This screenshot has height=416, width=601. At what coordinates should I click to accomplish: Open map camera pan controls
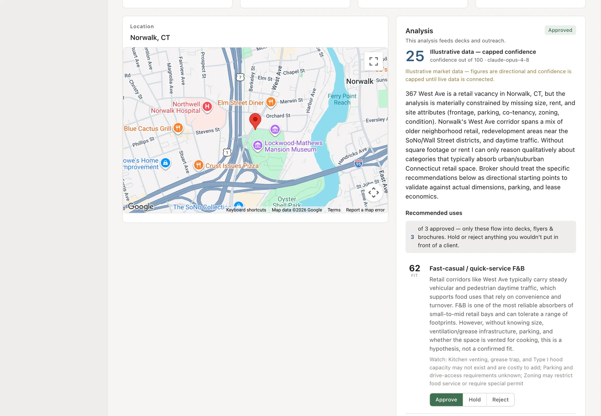(x=373, y=193)
